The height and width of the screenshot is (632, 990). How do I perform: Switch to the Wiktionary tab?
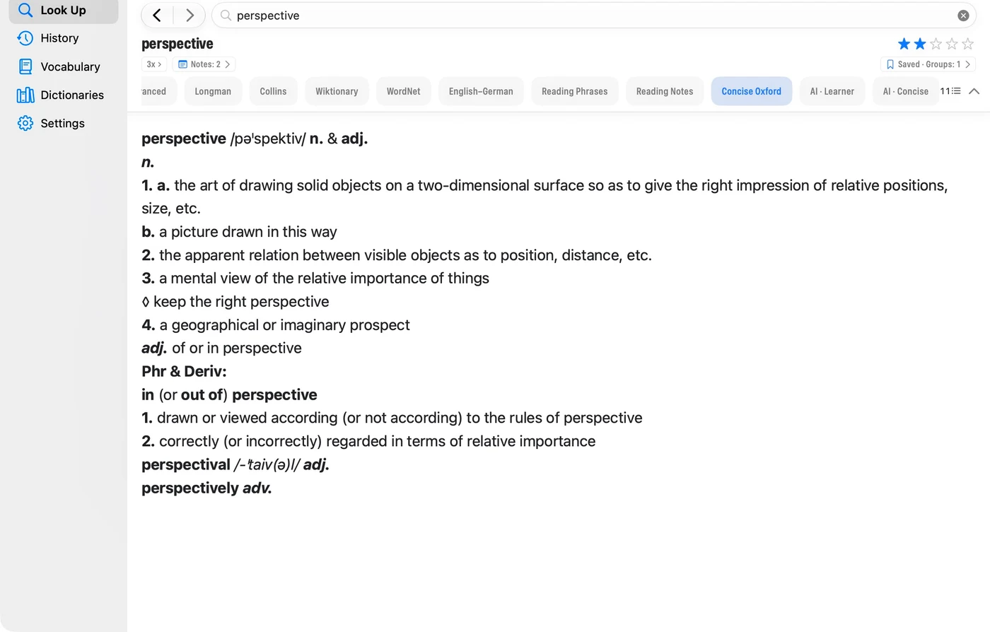[337, 91]
